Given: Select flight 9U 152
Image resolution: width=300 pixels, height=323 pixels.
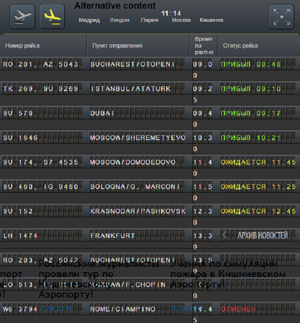Looking at the screenshot, I should [x=18, y=211].
